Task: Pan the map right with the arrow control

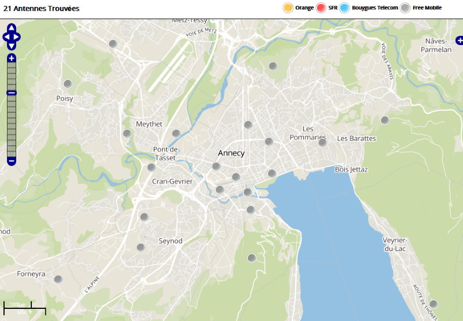Action: click(17, 38)
